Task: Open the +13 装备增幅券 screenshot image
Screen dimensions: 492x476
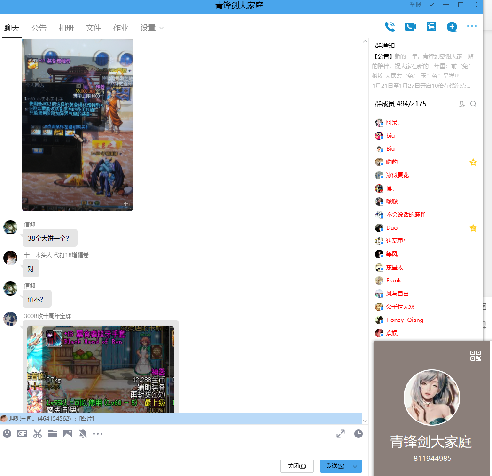Action: point(78,125)
